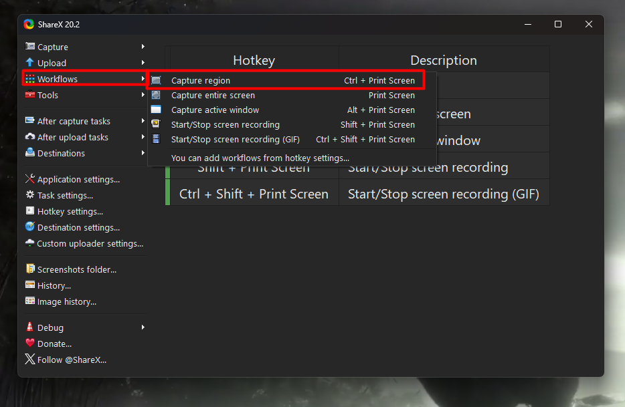The width and height of the screenshot is (625, 407).
Task: Choose Start/Stop screen recording workflow
Action: pyautogui.click(x=292, y=125)
